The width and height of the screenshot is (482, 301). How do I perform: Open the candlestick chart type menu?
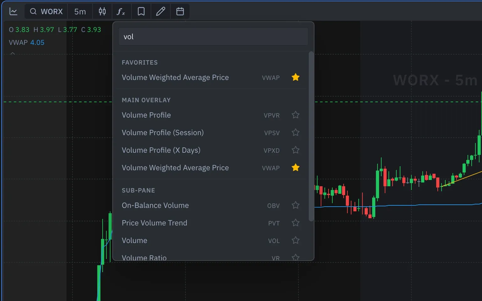click(102, 12)
